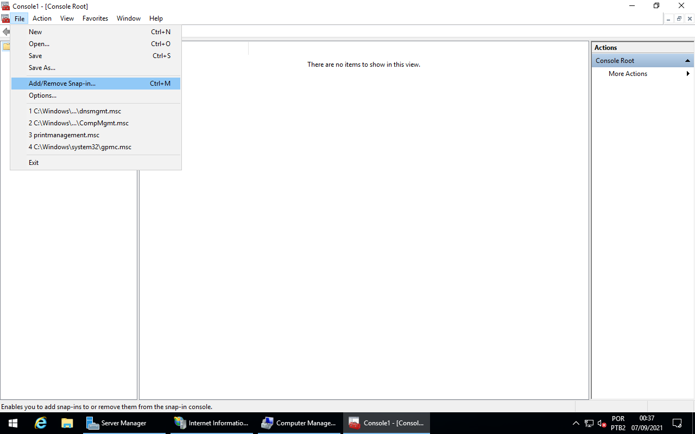Switch to Computer Management taskbar window
Screen dimensions: 695x434
tap(299, 423)
